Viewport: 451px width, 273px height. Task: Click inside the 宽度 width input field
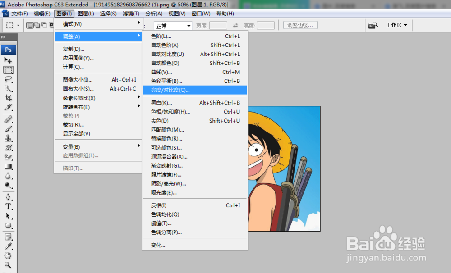218,25
